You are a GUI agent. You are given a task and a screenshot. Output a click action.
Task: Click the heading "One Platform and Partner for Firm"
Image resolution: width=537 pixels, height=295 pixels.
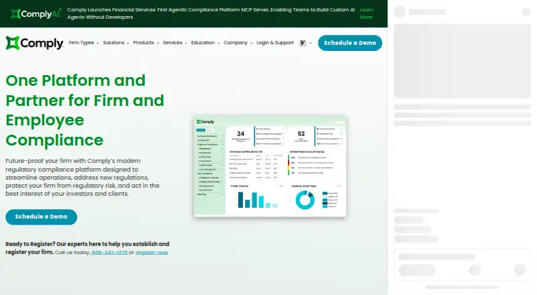pyautogui.click(x=85, y=110)
